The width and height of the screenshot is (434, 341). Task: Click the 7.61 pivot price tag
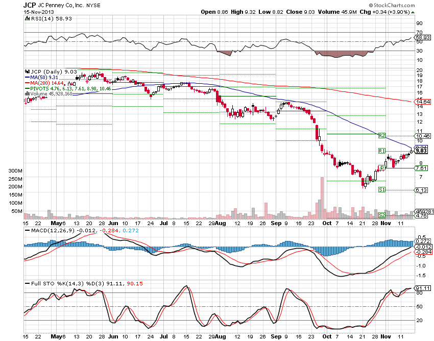point(421,168)
